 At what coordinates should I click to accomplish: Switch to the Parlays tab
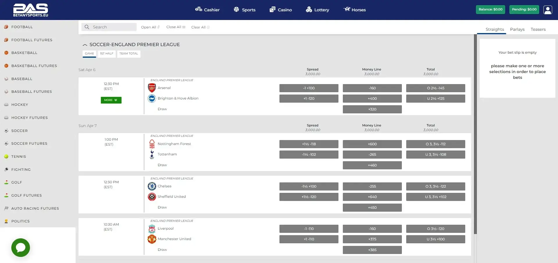[x=517, y=29]
